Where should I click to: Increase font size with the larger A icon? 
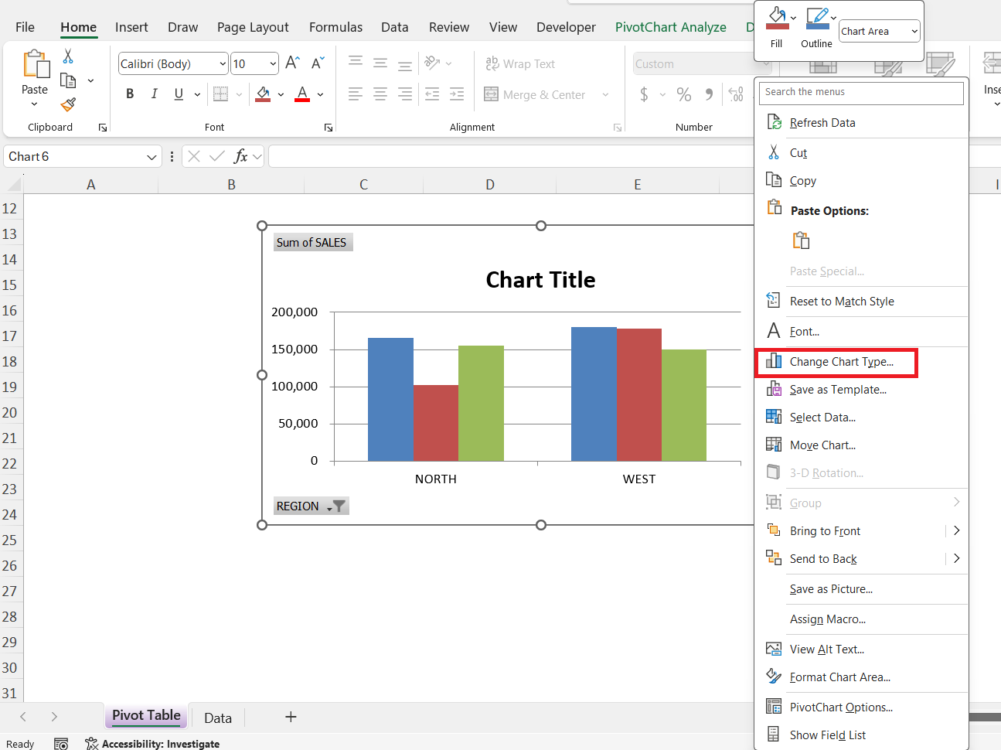(292, 63)
